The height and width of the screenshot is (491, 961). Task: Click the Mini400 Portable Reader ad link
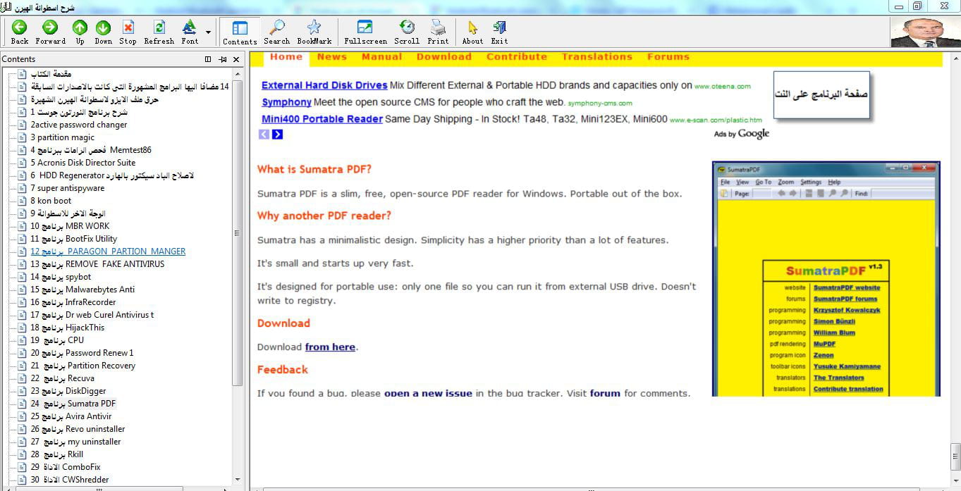click(x=322, y=119)
